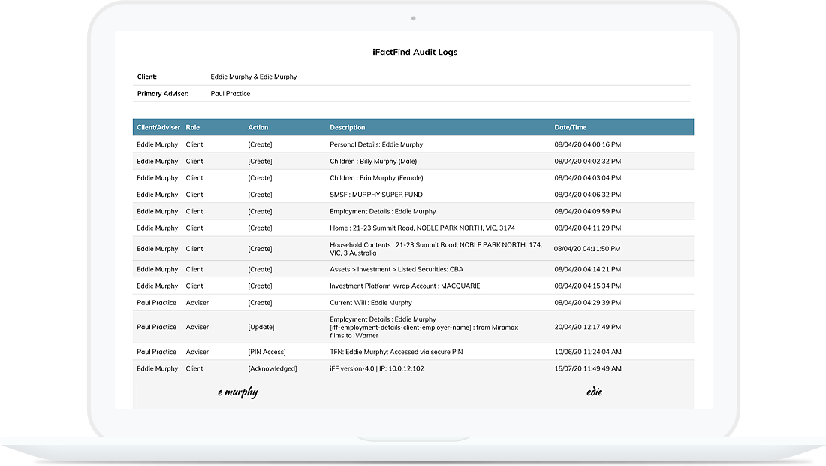Viewport: 826px width, 466px height.
Task: Click Investment Platform Wrap Account : MACQUARIE
Action: tap(405, 286)
